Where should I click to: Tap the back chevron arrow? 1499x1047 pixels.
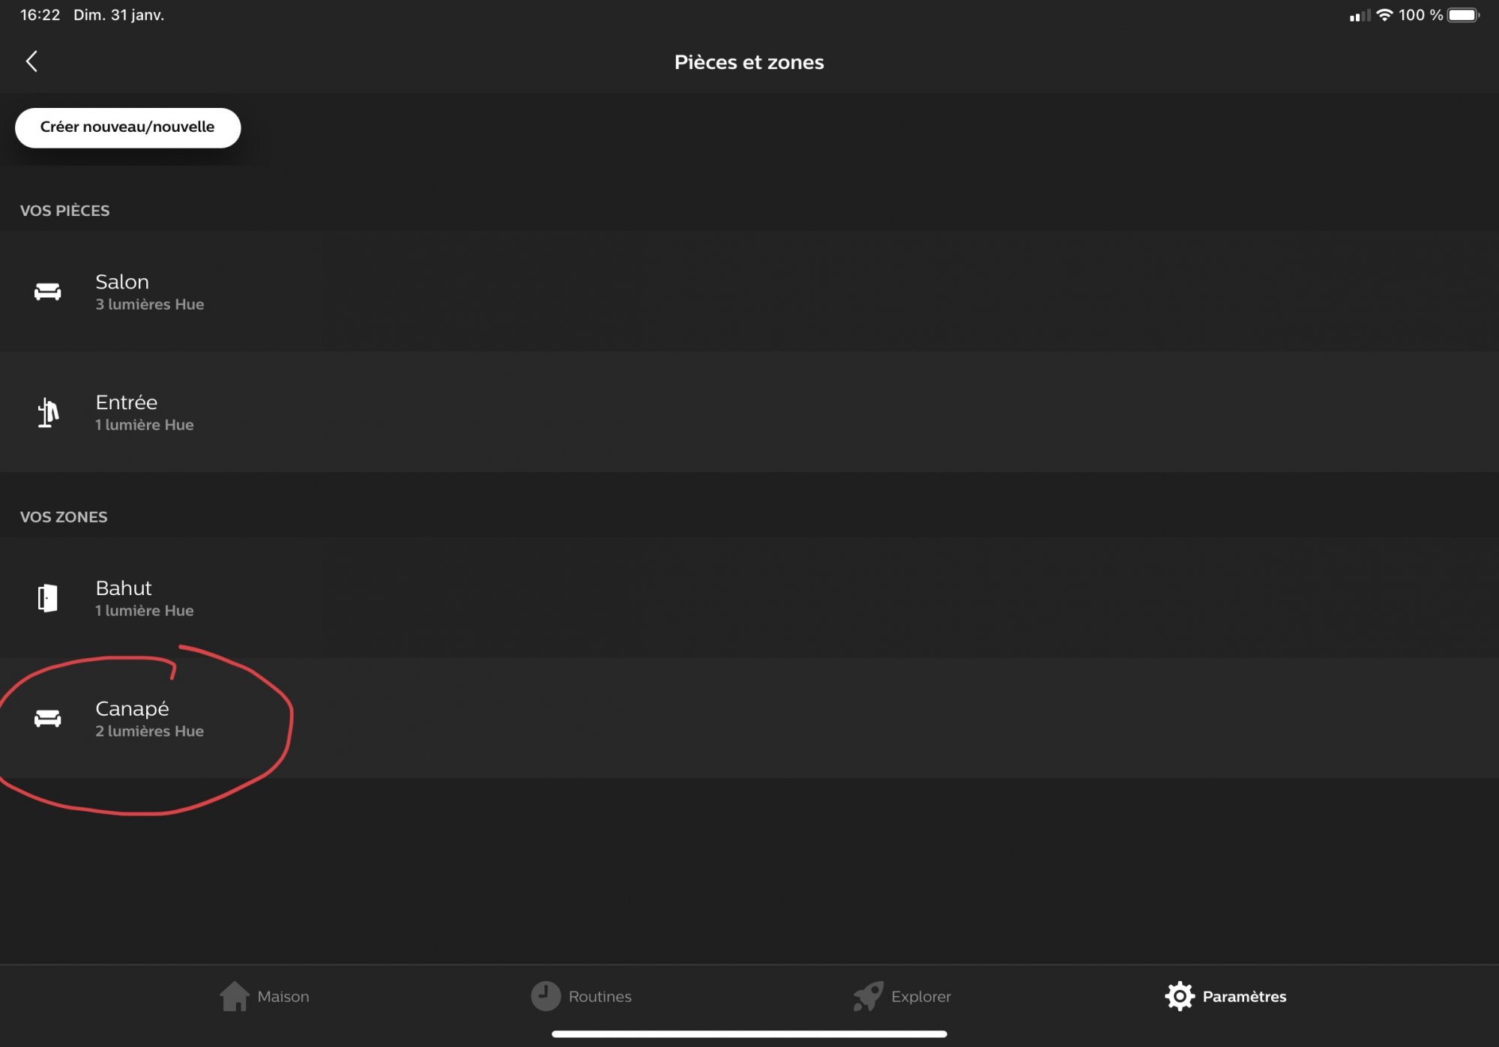[31, 61]
